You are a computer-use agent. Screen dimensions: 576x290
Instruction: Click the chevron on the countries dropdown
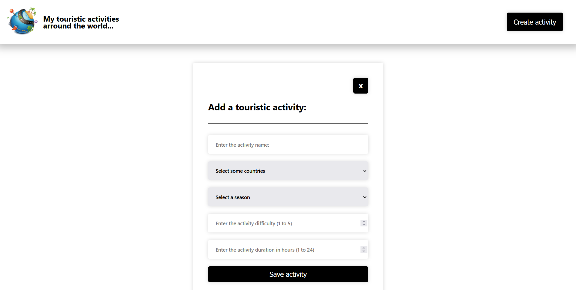(365, 171)
